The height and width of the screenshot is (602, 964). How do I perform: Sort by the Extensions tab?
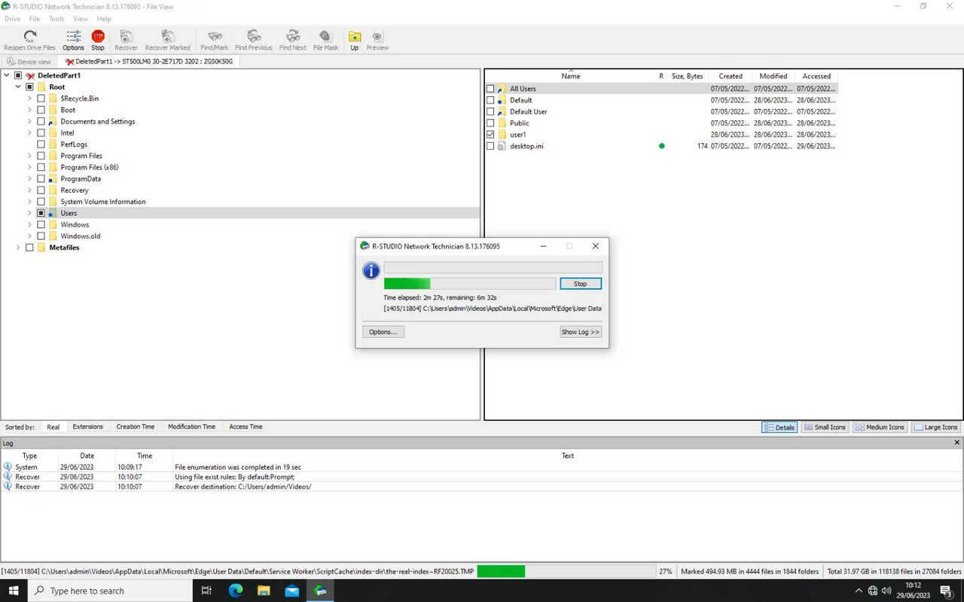[87, 427]
